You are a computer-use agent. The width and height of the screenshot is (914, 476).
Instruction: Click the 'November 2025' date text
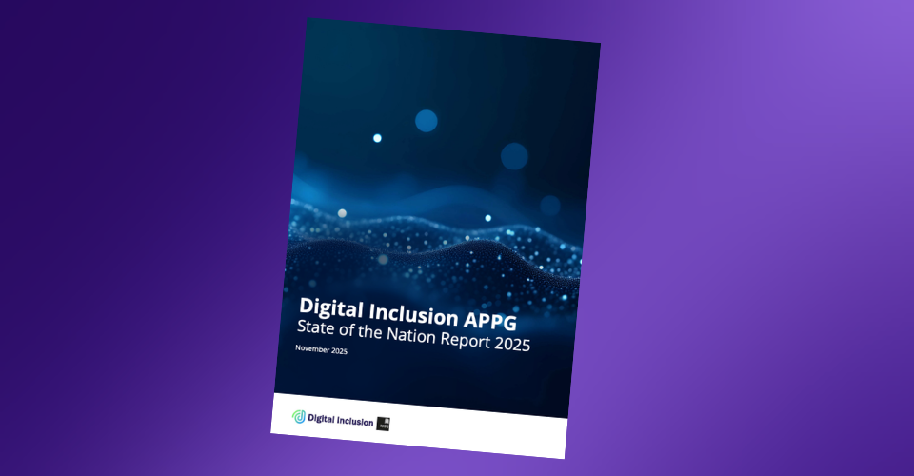pos(321,349)
